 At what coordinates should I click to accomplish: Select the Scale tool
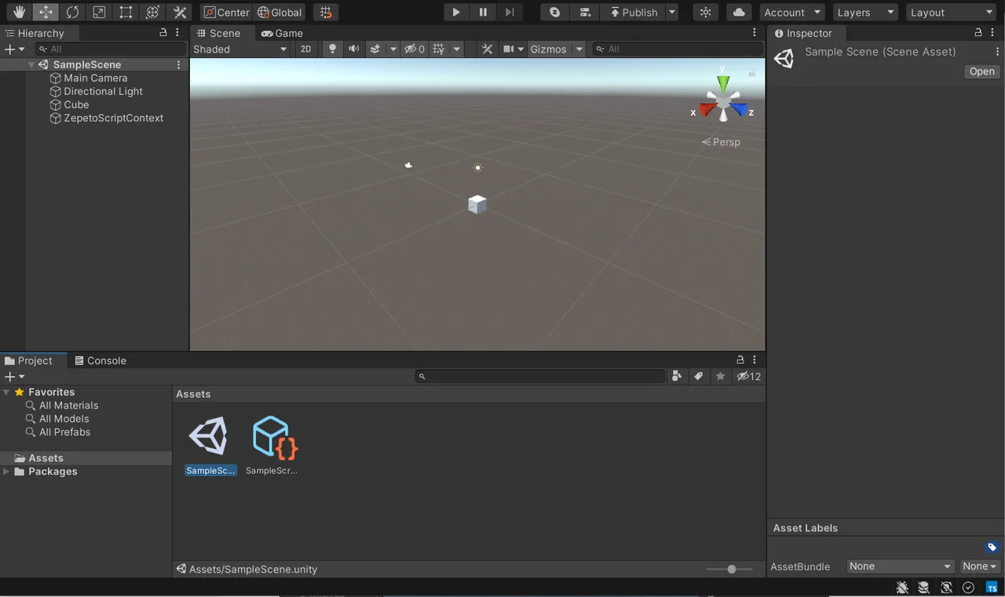[x=99, y=12]
